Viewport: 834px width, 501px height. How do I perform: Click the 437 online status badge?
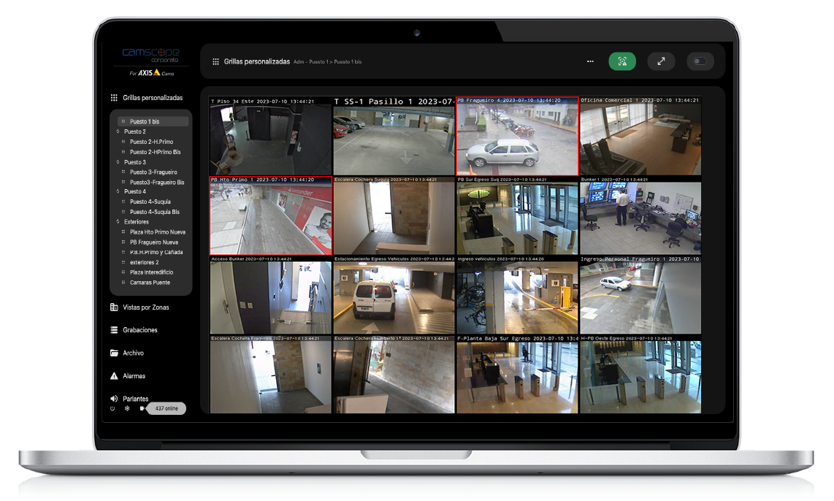[x=167, y=408]
